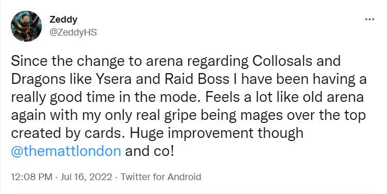This screenshot has width=387, height=194.
Task: Open the Zeddy display name profile link
Action: (63, 20)
